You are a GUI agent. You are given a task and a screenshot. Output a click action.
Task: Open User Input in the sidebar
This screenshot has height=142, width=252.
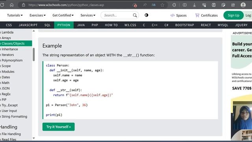[x=16, y=111]
